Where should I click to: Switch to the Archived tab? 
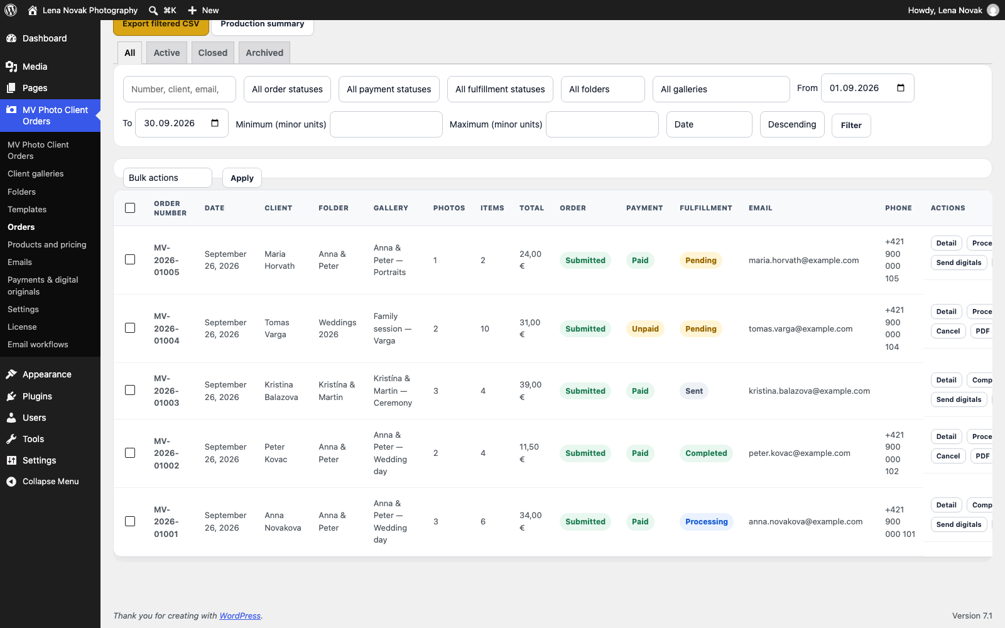(x=264, y=53)
